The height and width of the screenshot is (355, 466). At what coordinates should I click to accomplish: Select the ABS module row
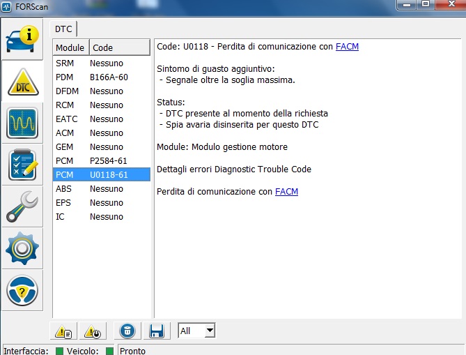102,189
